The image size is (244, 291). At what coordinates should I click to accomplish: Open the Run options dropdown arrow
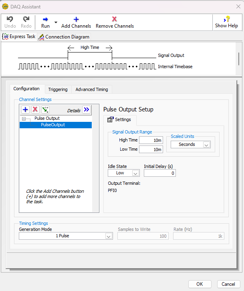coord(56,22)
